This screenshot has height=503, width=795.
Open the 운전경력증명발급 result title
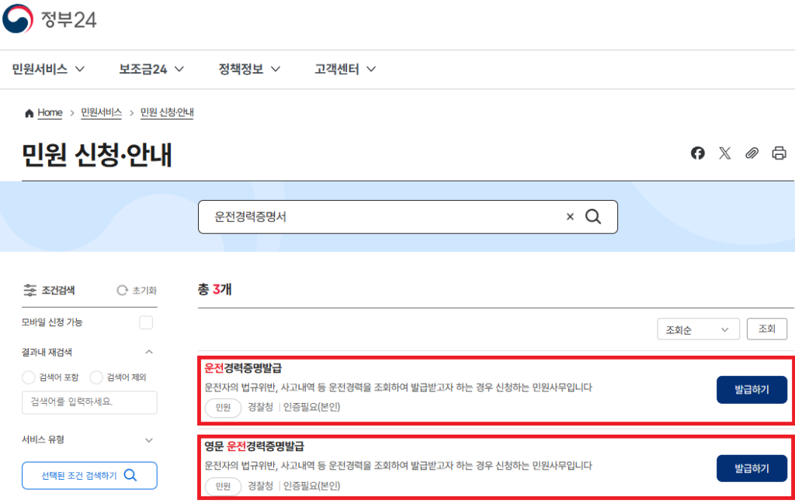coord(243,368)
